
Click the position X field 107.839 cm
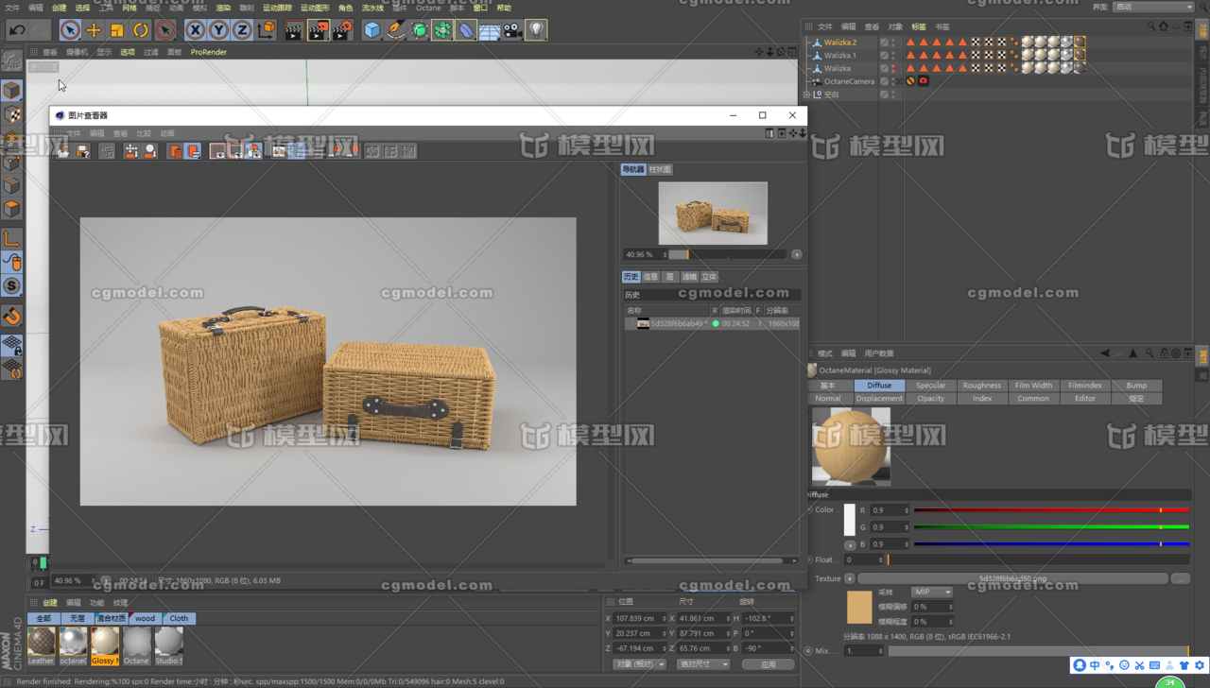pos(638,618)
